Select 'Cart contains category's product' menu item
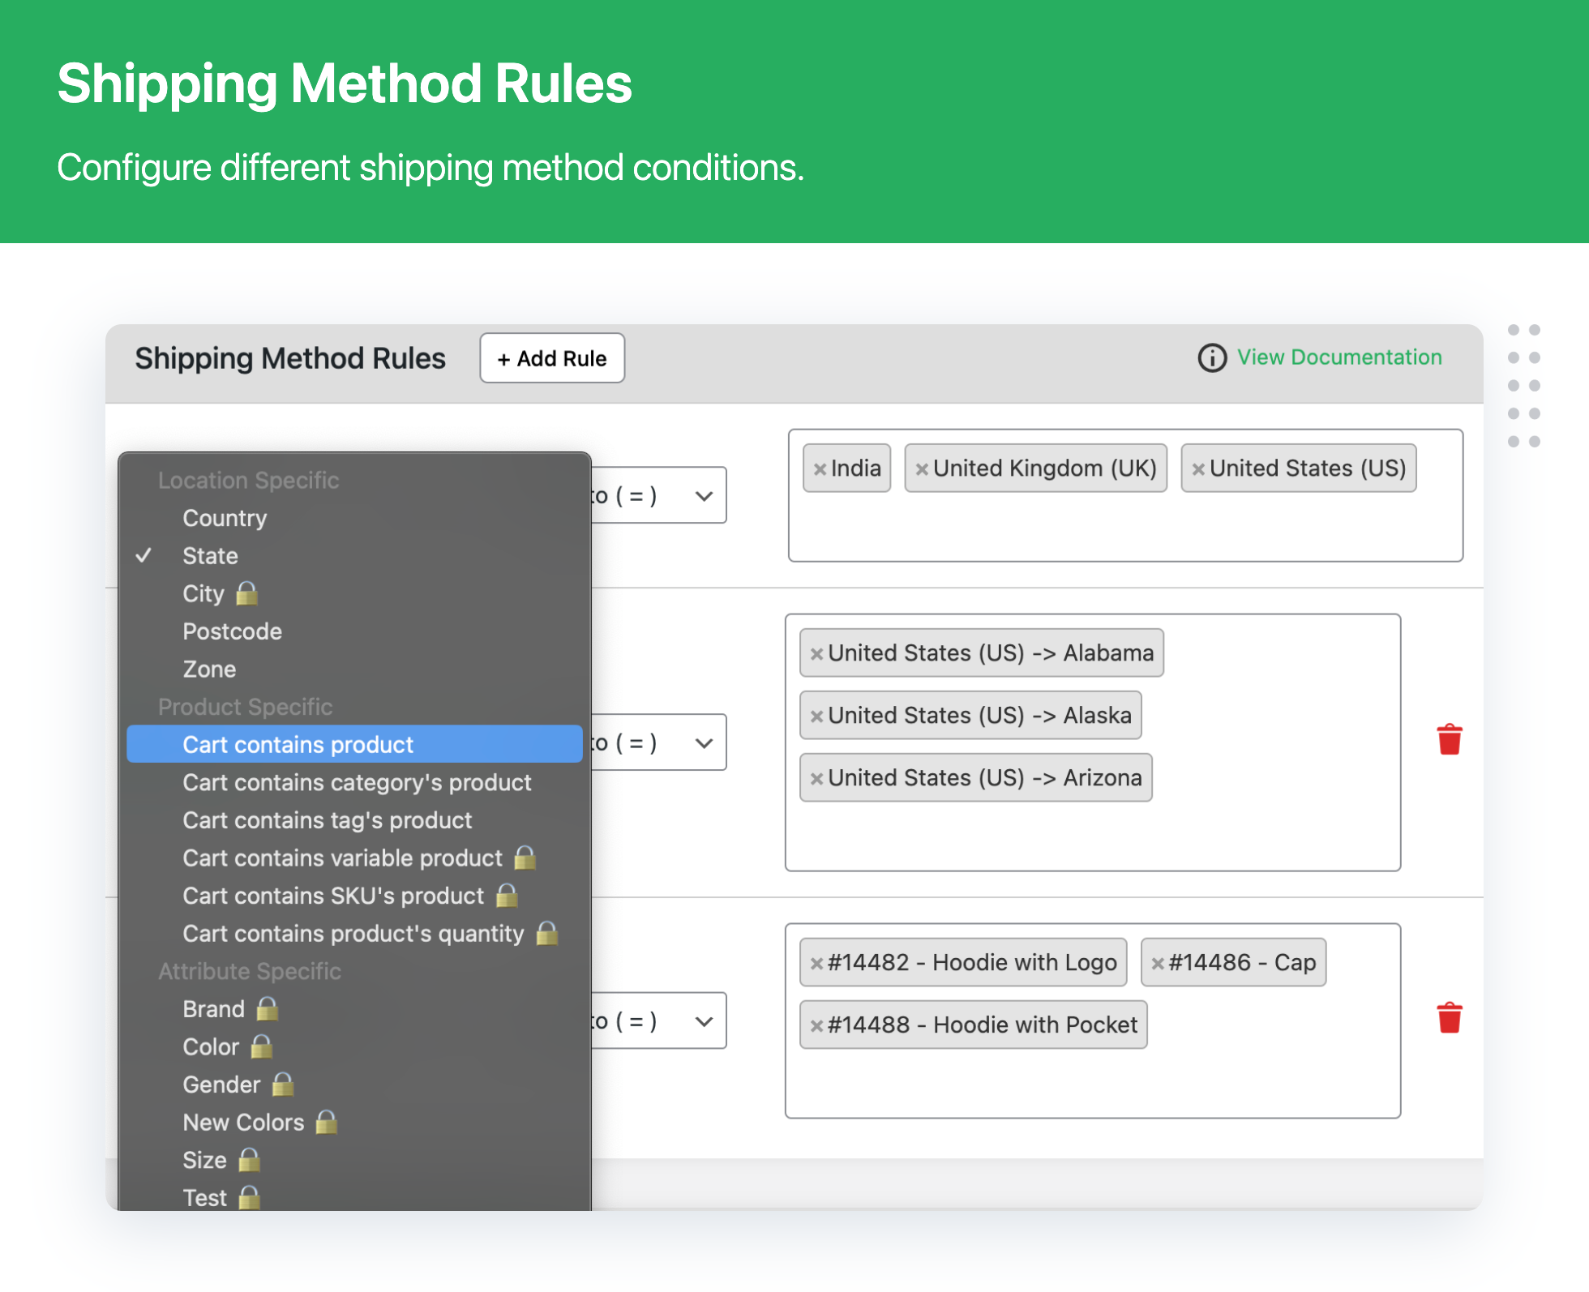Screen dimensions: 1589x1292 pyautogui.click(x=356, y=782)
